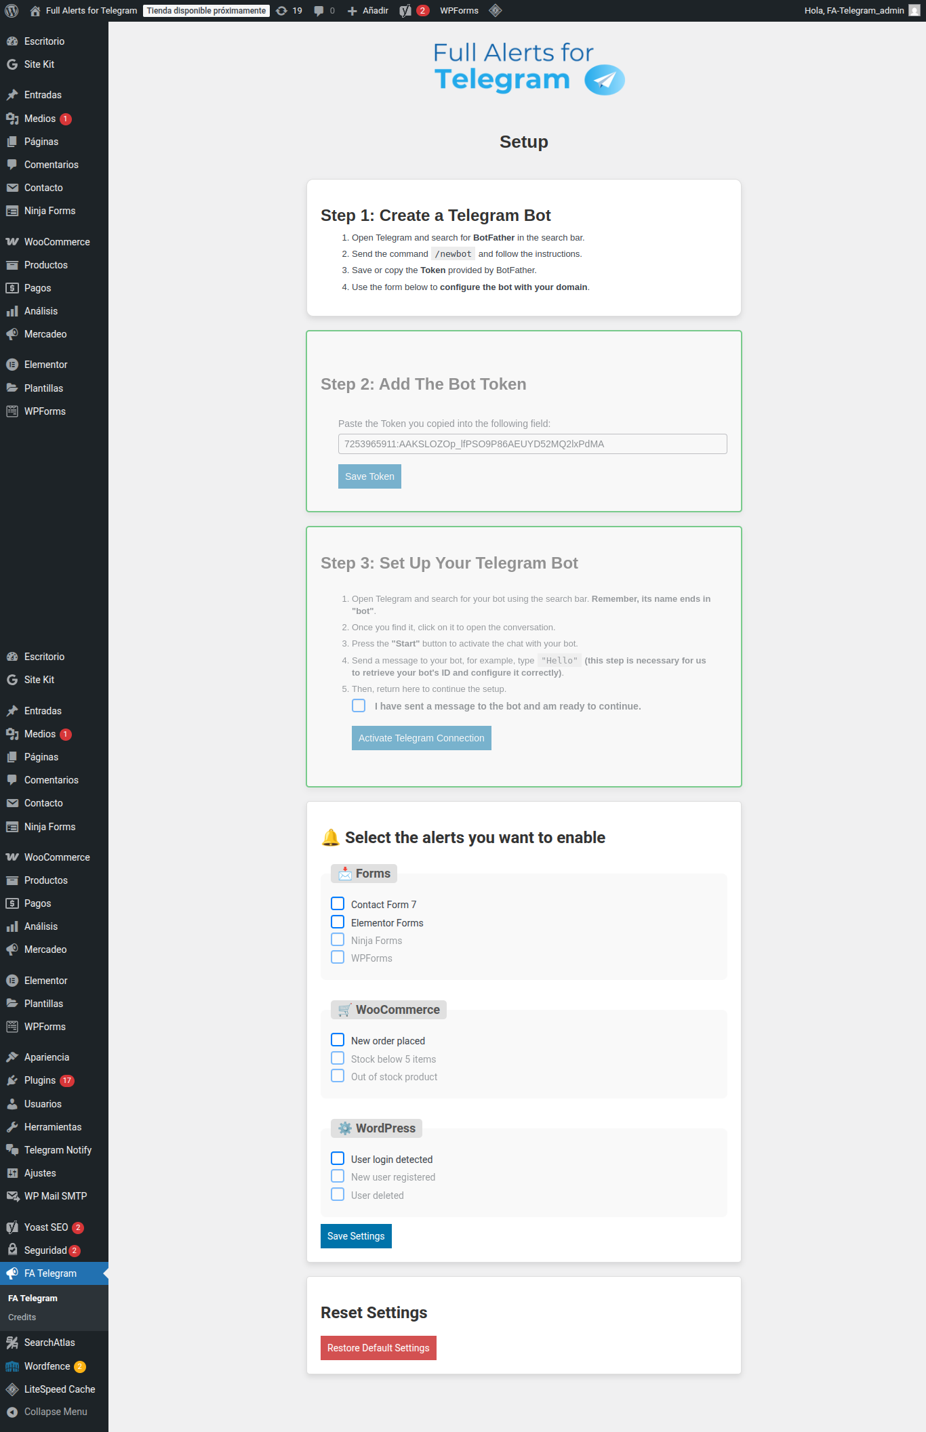
Task: Open the FA Telegram submenu entry above Credits
Action: pyautogui.click(x=33, y=1298)
